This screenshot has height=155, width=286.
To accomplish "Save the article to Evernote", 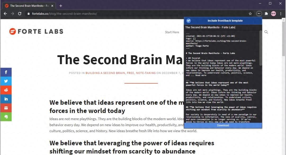I will 6,117.
